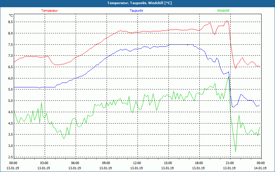
Task: Click the 4,5 y-axis value
Action: tap(10, 112)
